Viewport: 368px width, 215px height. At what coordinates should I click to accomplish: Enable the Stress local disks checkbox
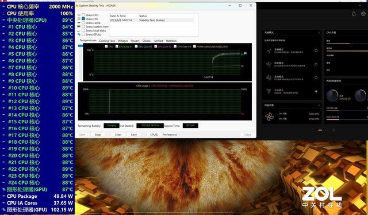(x=83, y=30)
